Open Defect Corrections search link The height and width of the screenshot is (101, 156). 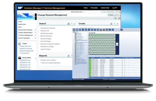pyautogui.click(x=46, y=36)
